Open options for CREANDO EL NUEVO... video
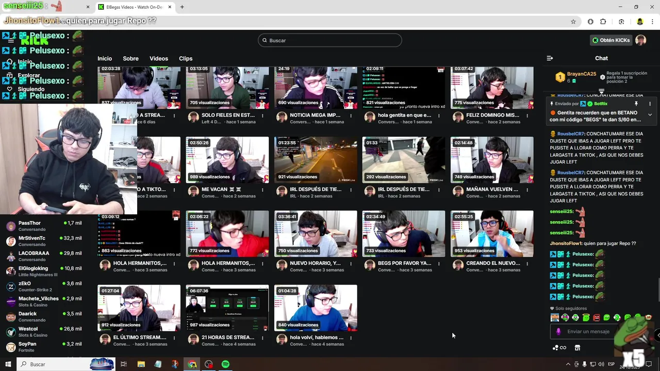The width and height of the screenshot is (660, 371). [x=527, y=263]
